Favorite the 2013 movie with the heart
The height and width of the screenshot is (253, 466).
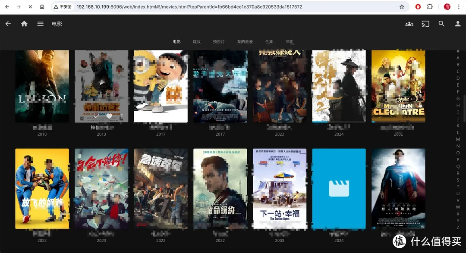pyautogui.click(x=109, y=116)
